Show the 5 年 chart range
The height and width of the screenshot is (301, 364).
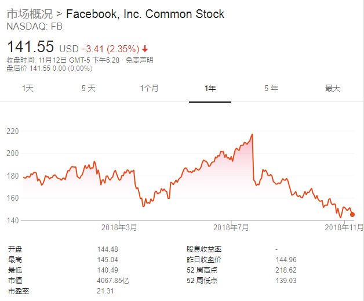click(271, 88)
